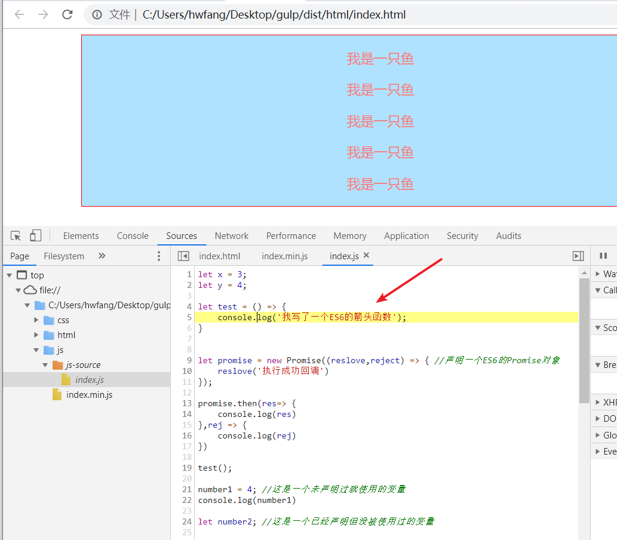Open the Security tab
The width and height of the screenshot is (617, 540).
[x=462, y=236]
